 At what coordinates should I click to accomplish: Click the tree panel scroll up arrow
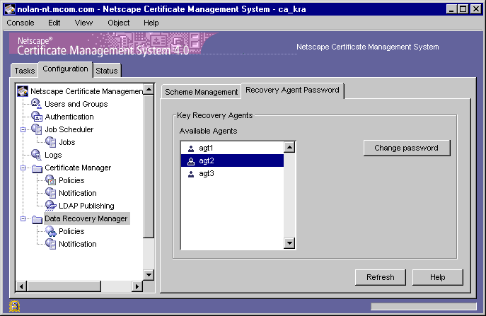[149, 90]
